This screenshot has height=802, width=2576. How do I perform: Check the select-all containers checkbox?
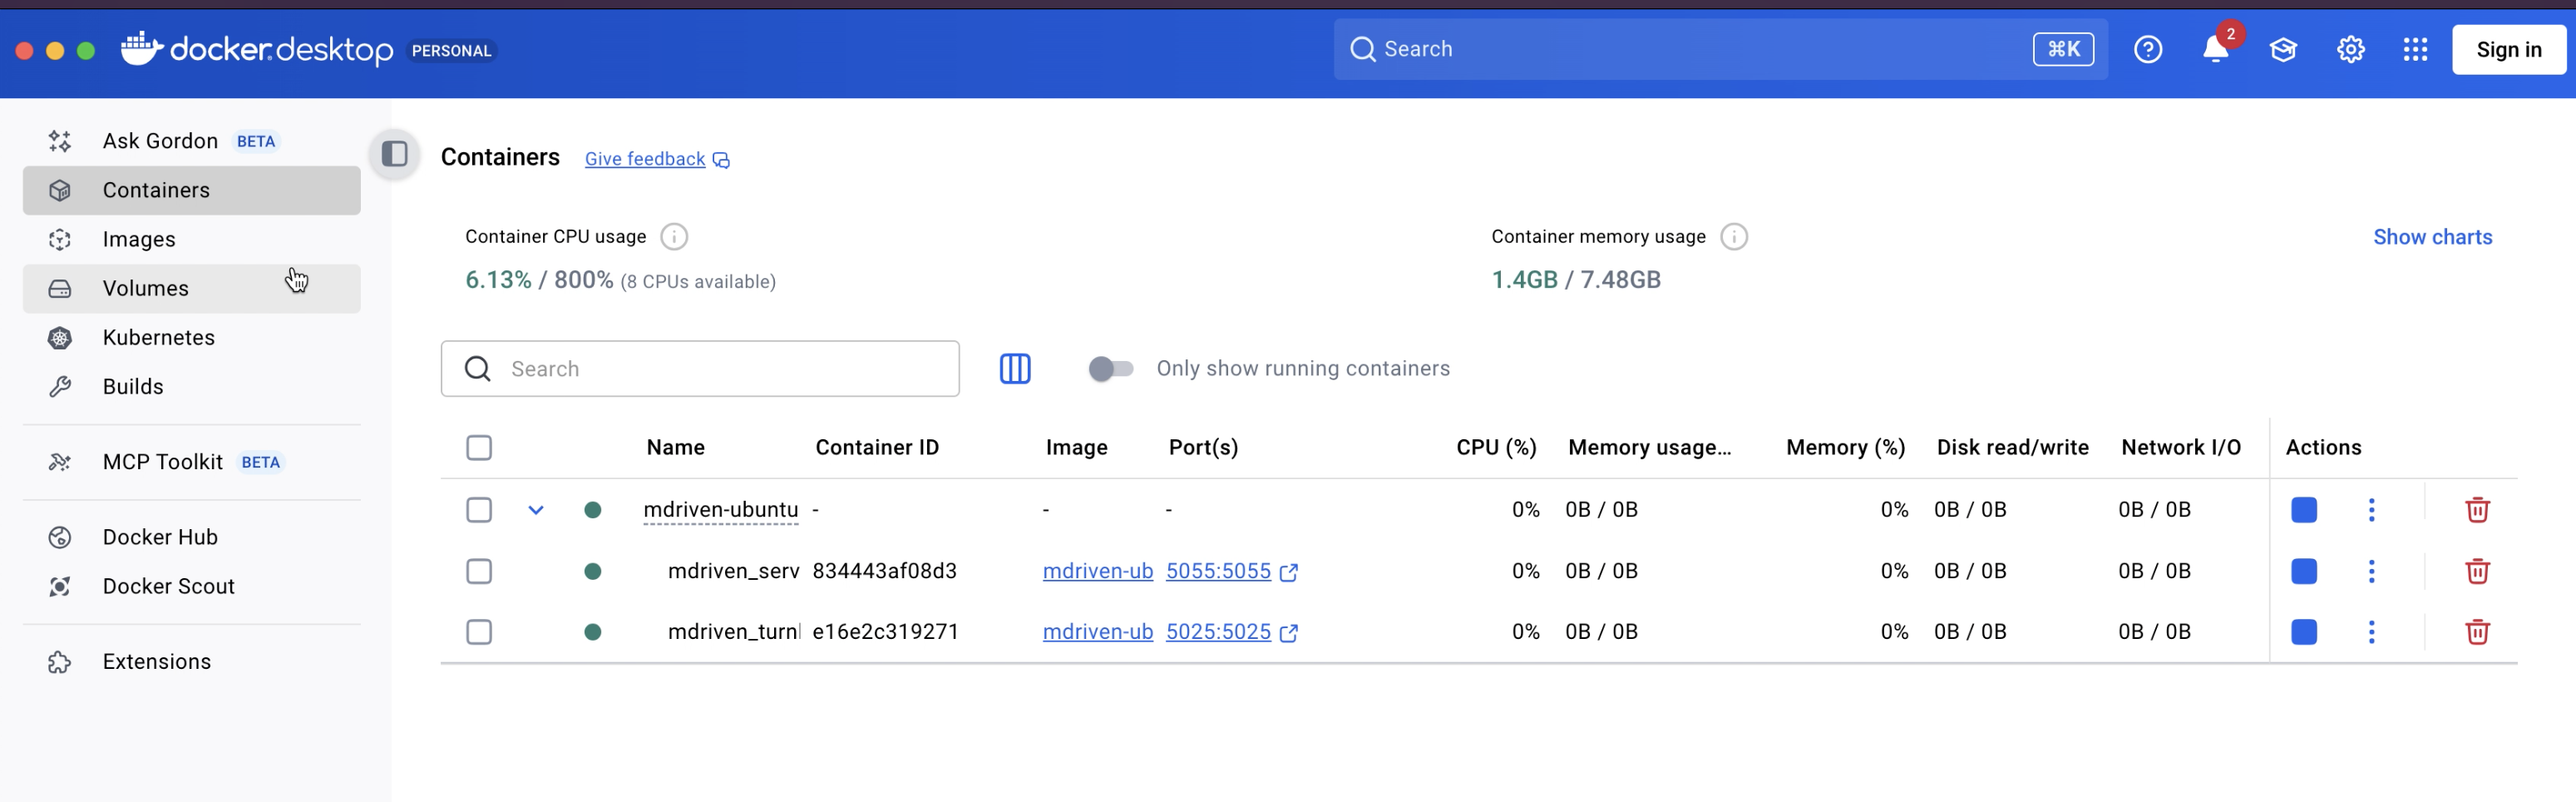coord(479,448)
